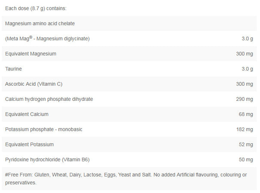260x193 pixels.
Task: Select the 182 mg value
Action: 245,129
